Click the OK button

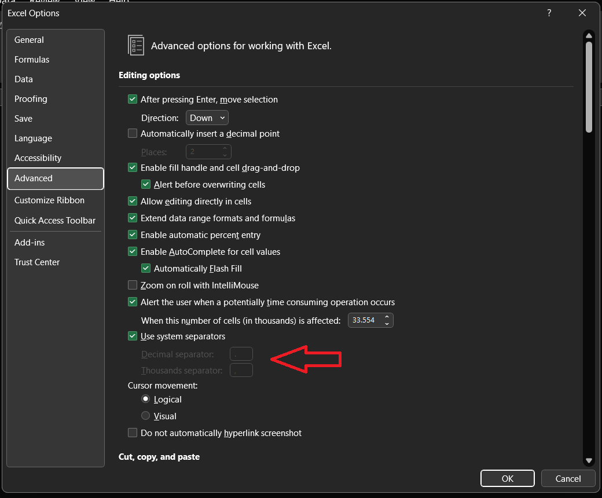[508, 478]
